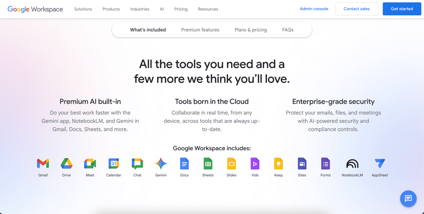424x214 pixels.
Task: Open the Google Drive icon
Action: (x=66, y=163)
